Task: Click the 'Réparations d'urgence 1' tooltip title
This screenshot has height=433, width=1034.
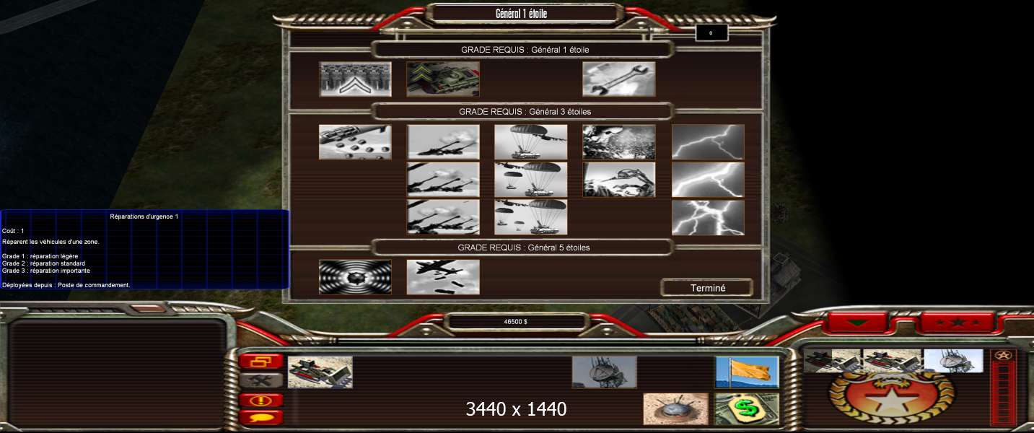Action: (144, 216)
